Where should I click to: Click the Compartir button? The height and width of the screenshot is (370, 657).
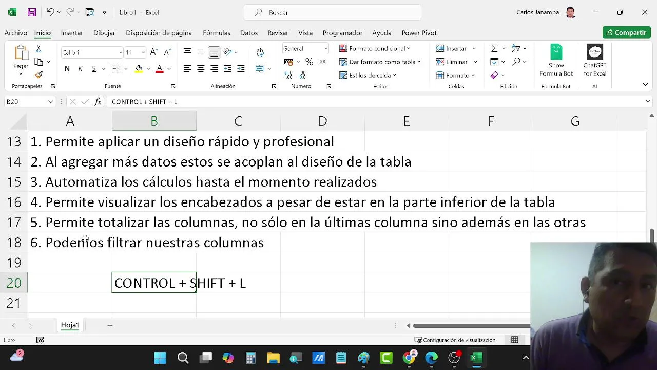pos(626,32)
